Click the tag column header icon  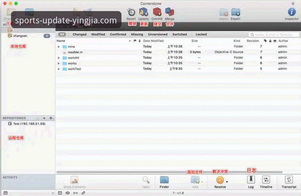[265, 41]
